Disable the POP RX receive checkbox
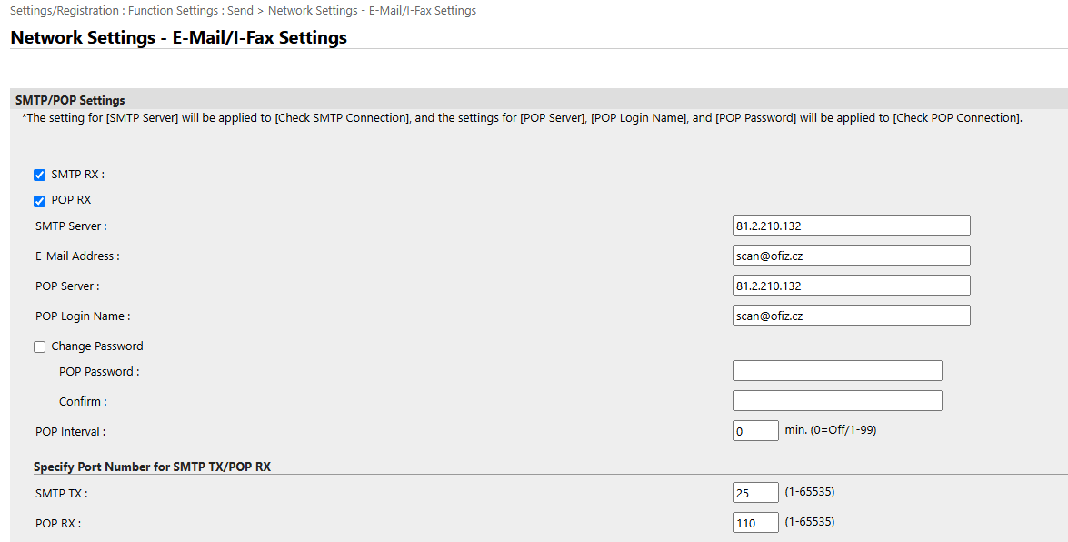Image resolution: width=1068 pixels, height=542 pixels. pos(40,201)
